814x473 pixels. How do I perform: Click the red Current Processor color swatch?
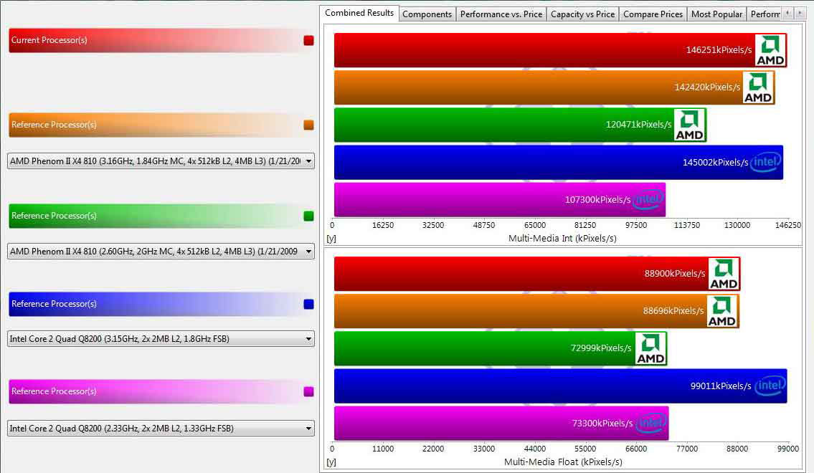pos(309,40)
